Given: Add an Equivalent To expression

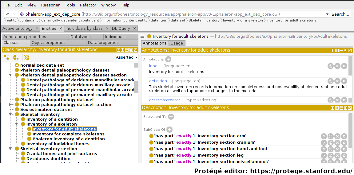Looking at the screenshot, I should coord(171,117).
